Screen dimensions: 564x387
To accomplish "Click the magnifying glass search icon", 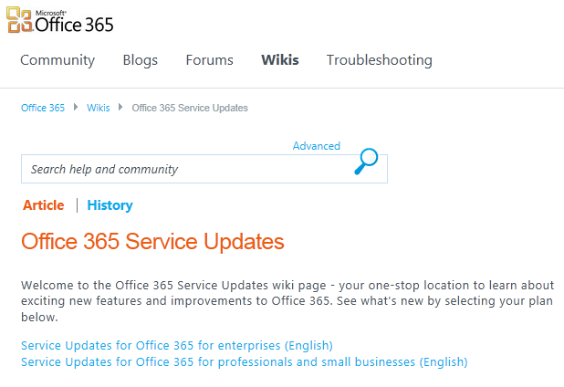I will pos(365,162).
